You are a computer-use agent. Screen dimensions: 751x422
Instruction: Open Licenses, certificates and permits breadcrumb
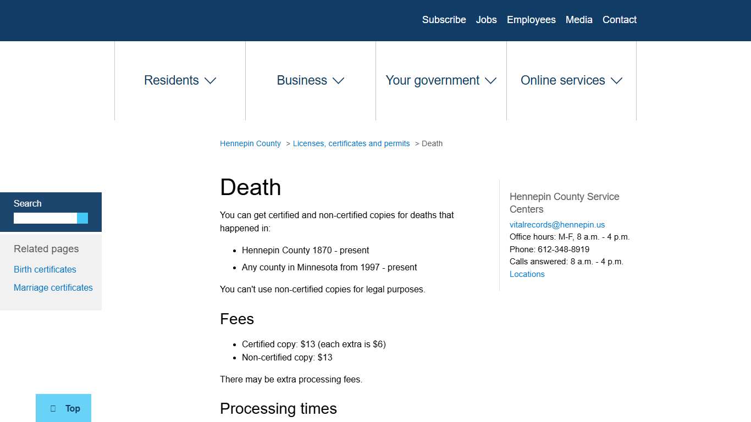351,143
